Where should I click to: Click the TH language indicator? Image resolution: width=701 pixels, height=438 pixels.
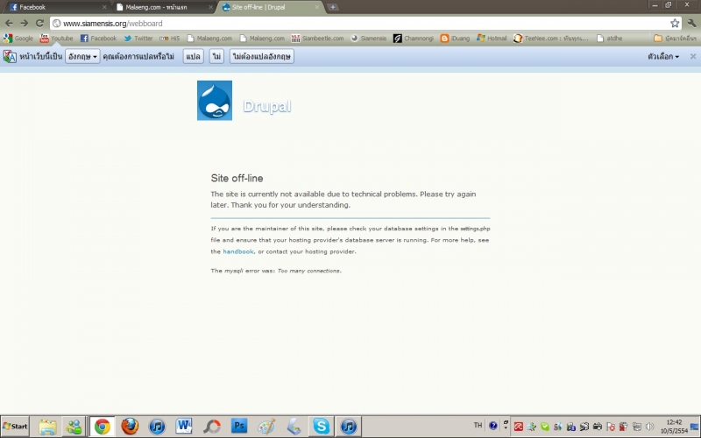tap(478, 426)
